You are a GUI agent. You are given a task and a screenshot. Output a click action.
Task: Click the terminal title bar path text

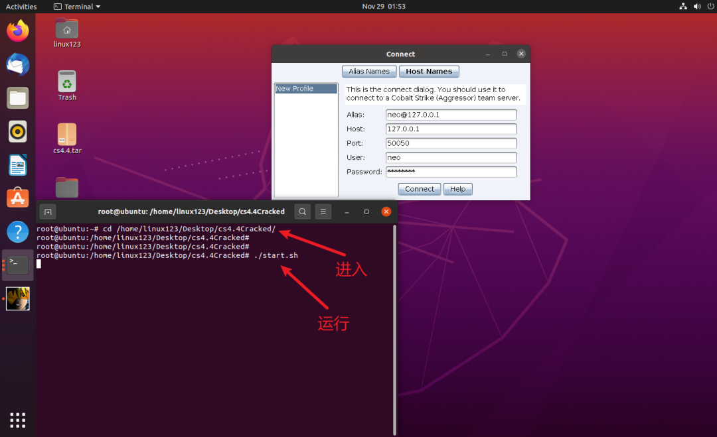pos(191,212)
